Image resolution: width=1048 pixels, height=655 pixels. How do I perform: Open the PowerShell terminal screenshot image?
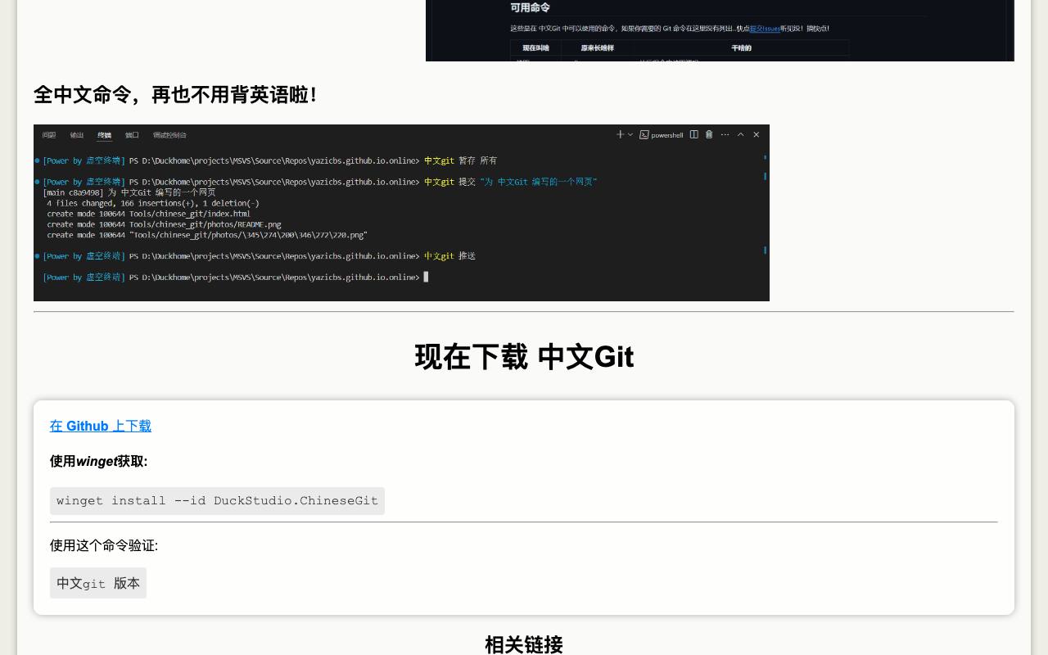pyautogui.click(x=401, y=213)
